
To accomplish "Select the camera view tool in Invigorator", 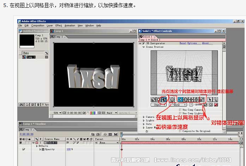I will (x=153, y=100).
